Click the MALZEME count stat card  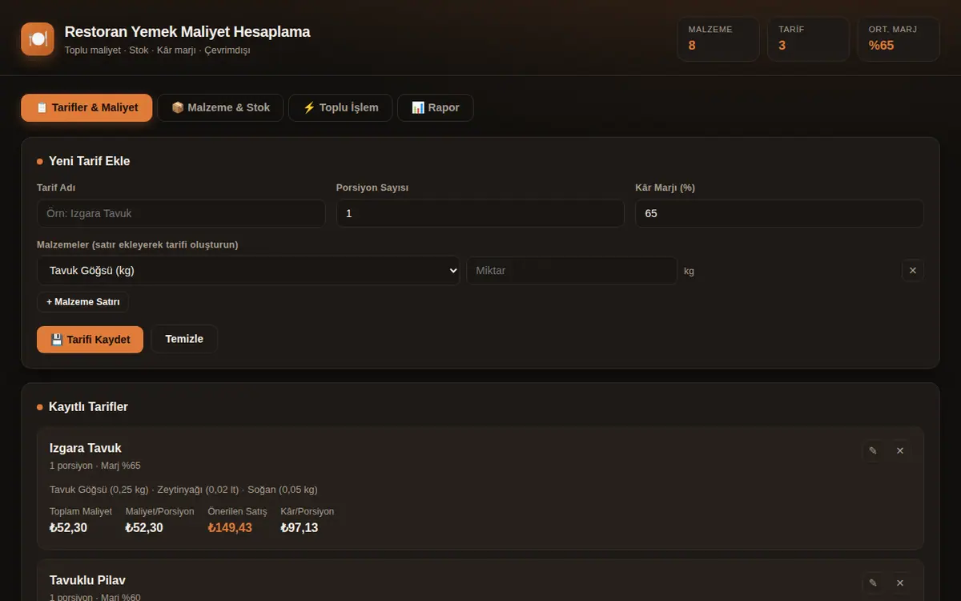tap(718, 39)
